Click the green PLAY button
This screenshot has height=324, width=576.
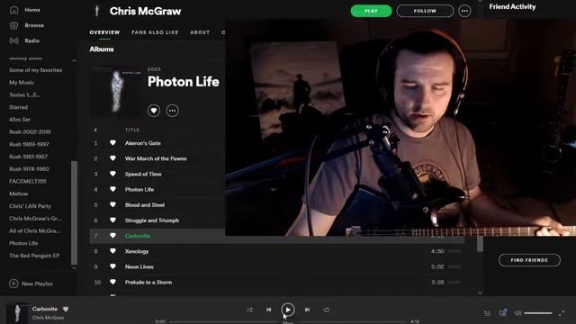(371, 11)
